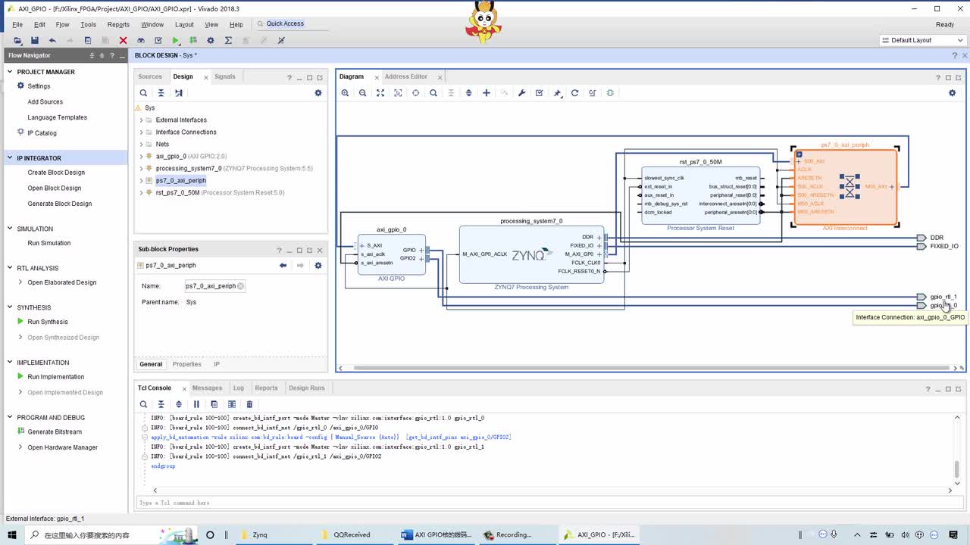Click the pin icon in Diagram toolbar

(x=557, y=93)
